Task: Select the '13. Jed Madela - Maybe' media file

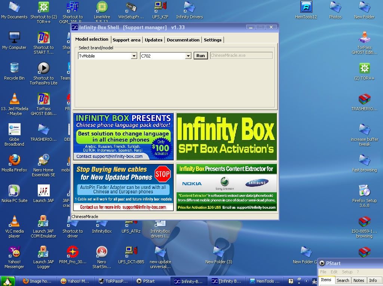Action: [x=14, y=104]
